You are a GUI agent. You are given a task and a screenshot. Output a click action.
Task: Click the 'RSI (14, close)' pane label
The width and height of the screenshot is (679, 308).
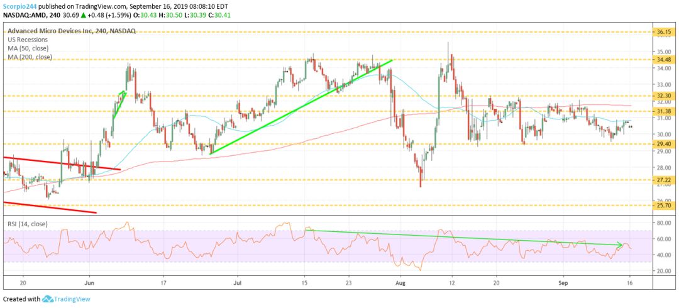27,224
